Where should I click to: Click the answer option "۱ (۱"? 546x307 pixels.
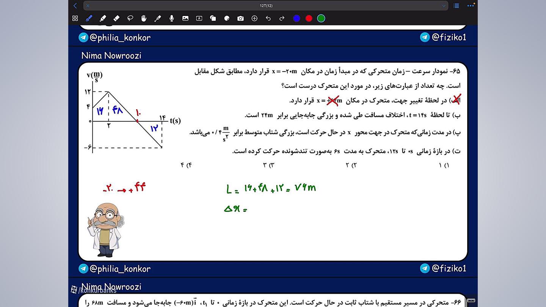pyautogui.click(x=444, y=165)
